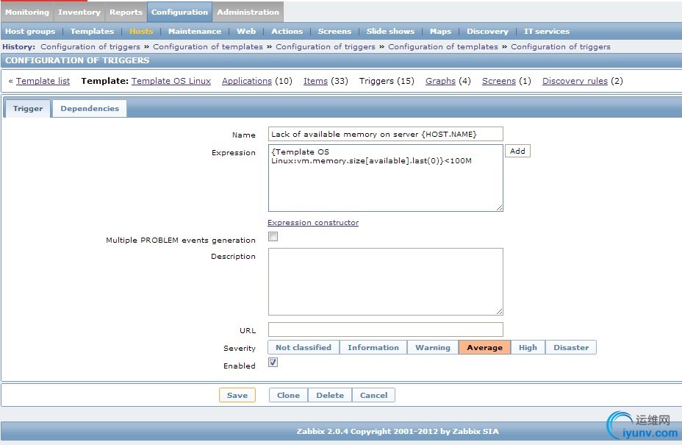Click first history link Configuration of triggers
Image resolution: width=682 pixels, height=445 pixels.
(90, 46)
